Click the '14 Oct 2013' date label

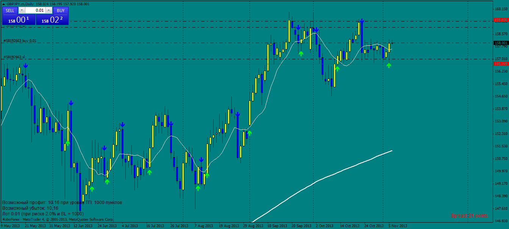coord(350,226)
